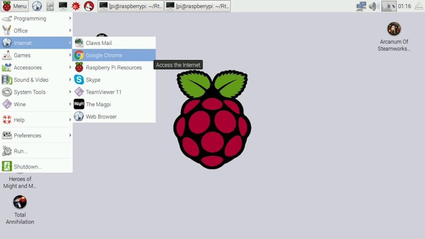The height and width of the screenshot is (239, 425).
Task: Click the Games joystick icon
Action: 7,56
